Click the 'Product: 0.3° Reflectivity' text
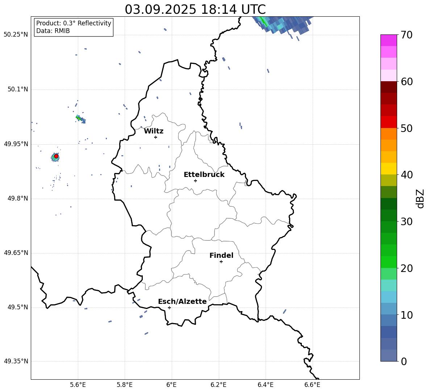The height and width of the screenshot is (392, 429). pos(74,23)
